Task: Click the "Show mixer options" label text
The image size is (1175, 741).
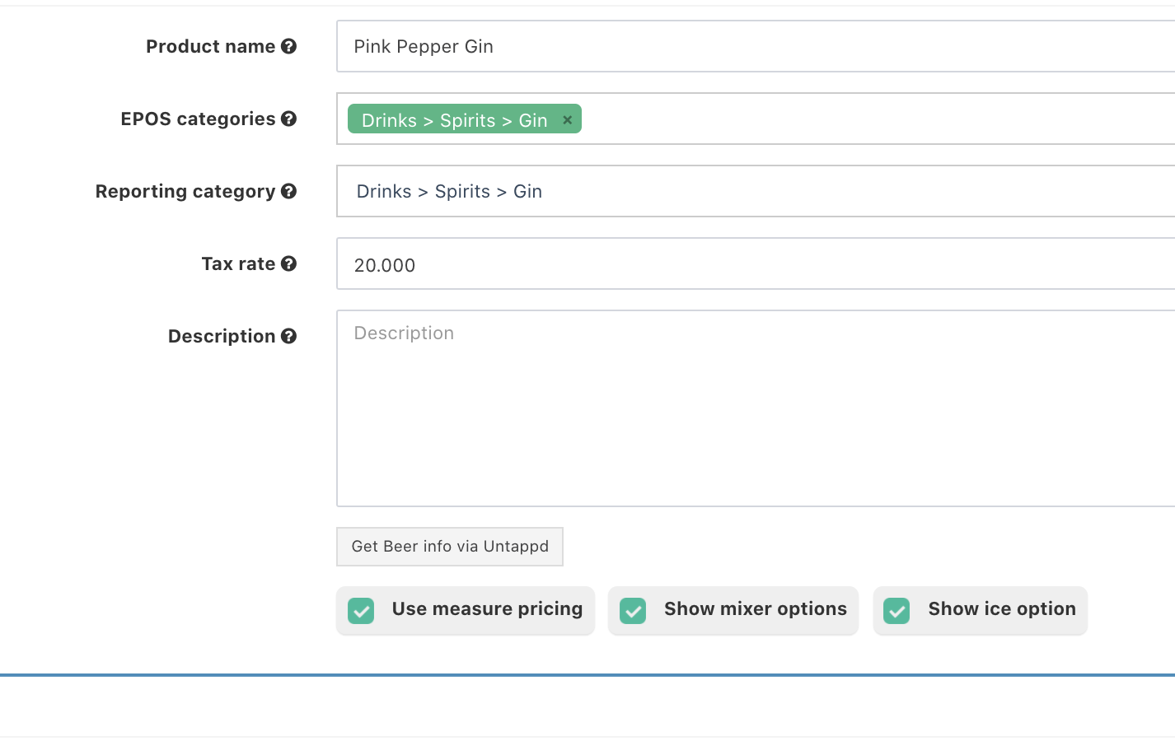Action: click(x=755, y=609)
